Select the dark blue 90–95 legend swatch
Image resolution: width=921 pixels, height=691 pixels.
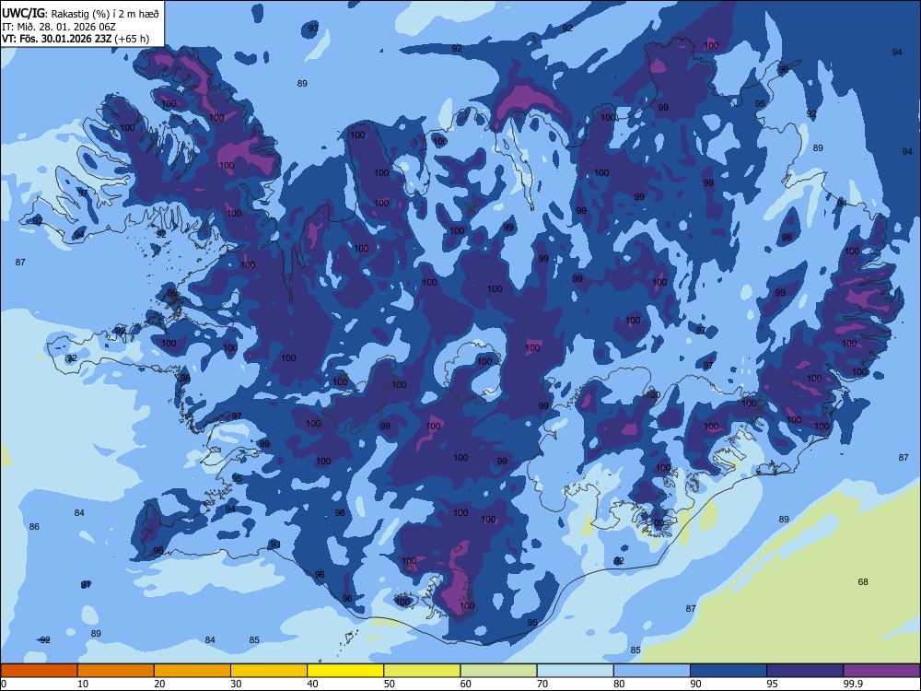point(729,671)
